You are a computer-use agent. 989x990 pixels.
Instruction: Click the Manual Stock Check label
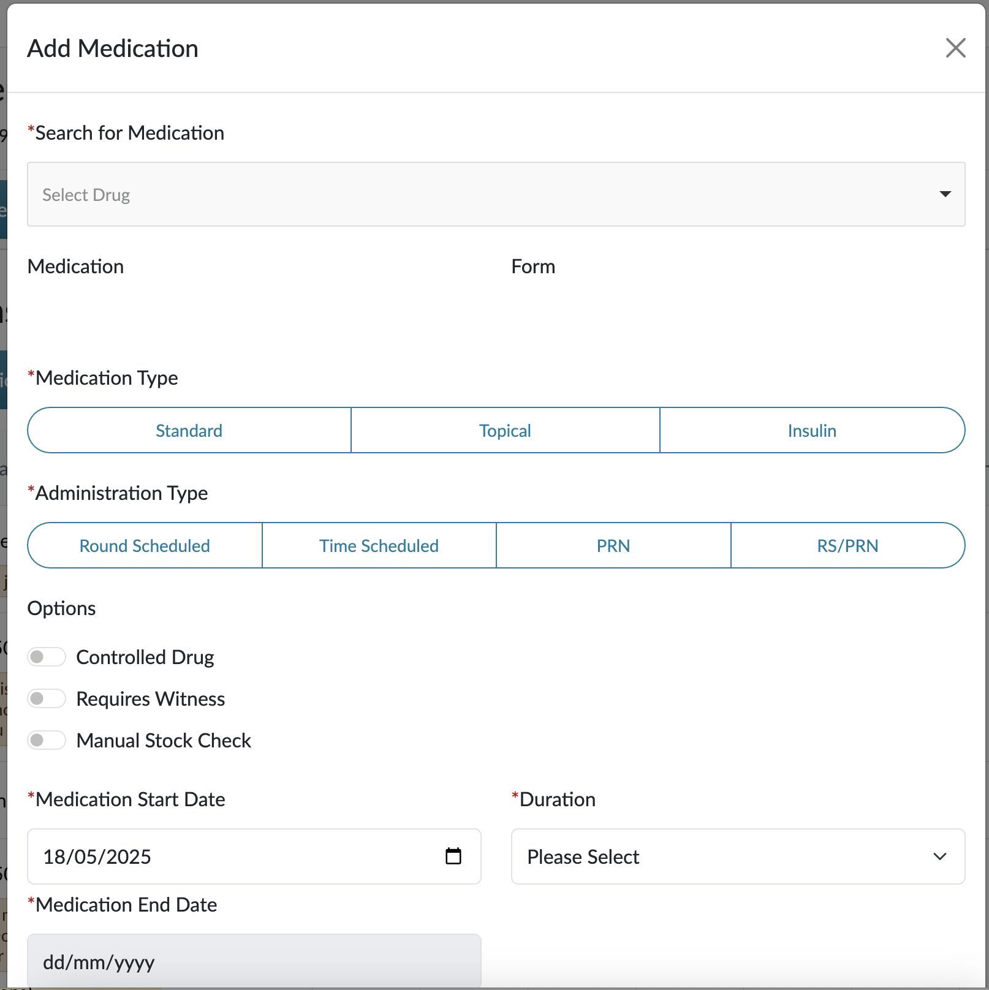164,740
